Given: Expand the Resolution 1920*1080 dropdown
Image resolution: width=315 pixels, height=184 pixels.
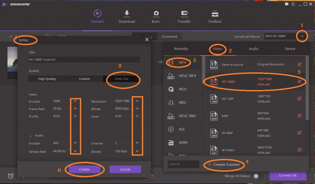Looking at the screenshot, I should coord(137,101).
